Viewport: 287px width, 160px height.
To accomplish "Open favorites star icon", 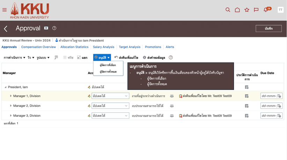I will [x=246, y=10].
